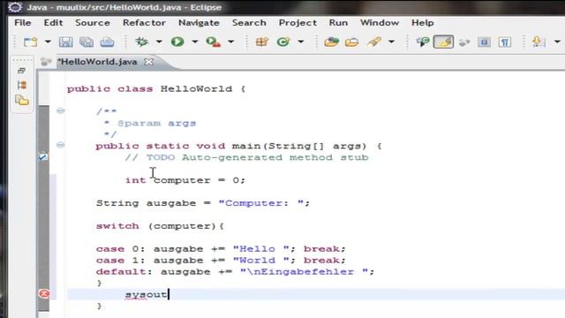
Task: Click the Next Annotation arrow icon
Action: 539,42
